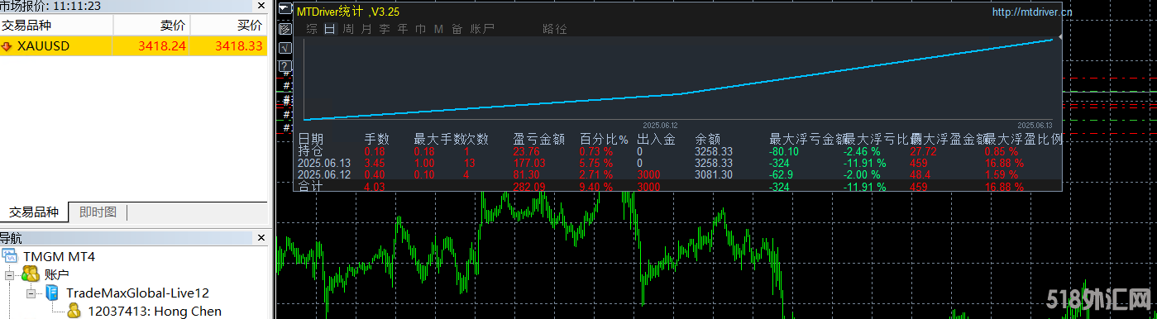The height and width of the screenshot is (319, 1157).
Task: Close the 导航 navigator panel
Action: [x=261, y=238]
